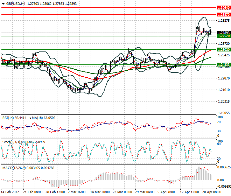Click the RSI 70 level scale value
231x196 pixels.
tap(219, 122)
